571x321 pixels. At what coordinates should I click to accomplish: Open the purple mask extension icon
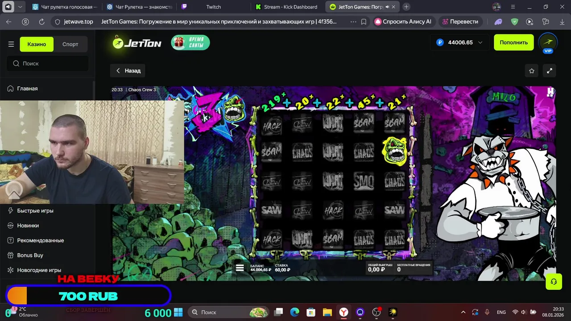pos(498,21)
